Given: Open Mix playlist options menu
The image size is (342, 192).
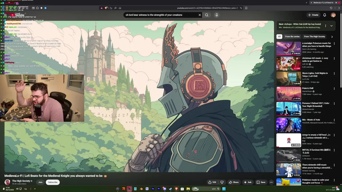Looking at the screenshot, I should click(325, 26).
